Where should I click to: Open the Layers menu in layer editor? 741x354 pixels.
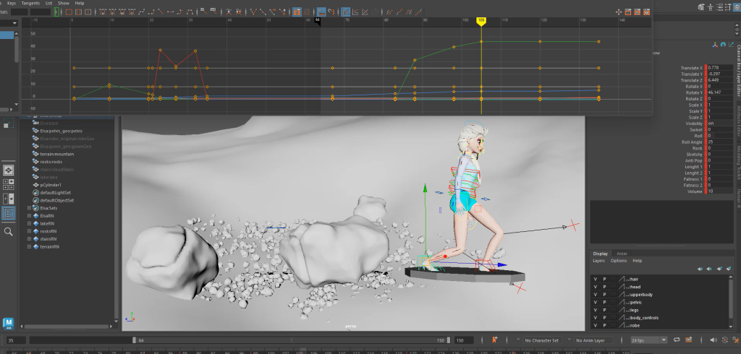[x=598, y=261]
